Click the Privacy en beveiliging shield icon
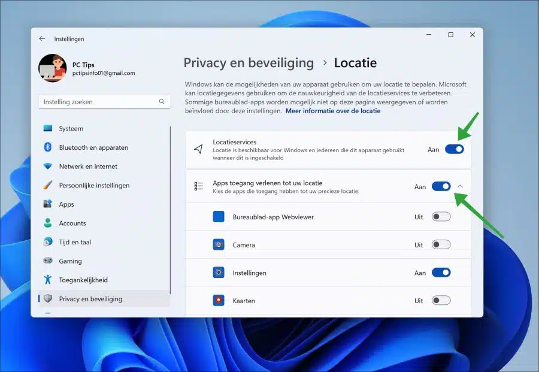Screen dimensions: 539x372 click(x=48, y=298)
